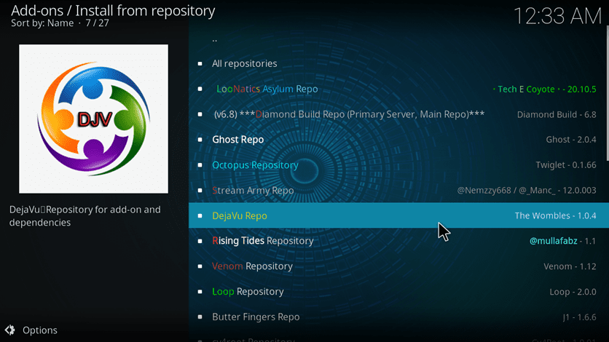Screen dimensions: 609x342
Task: Select Ghost Repo
Action: click(x=398, y=140)
